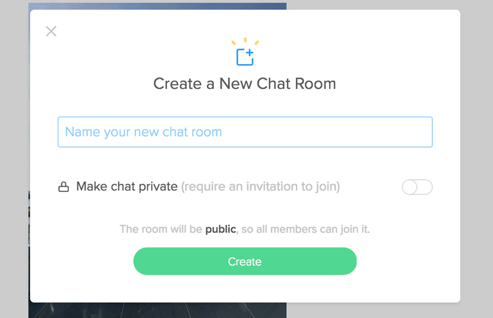Click the background photo above the dialog
Viewport: 493px width, 318px height.
tap(158, 6)
